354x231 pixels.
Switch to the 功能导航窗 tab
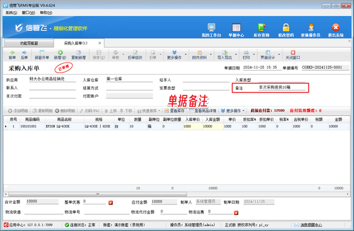pos(29,43)
